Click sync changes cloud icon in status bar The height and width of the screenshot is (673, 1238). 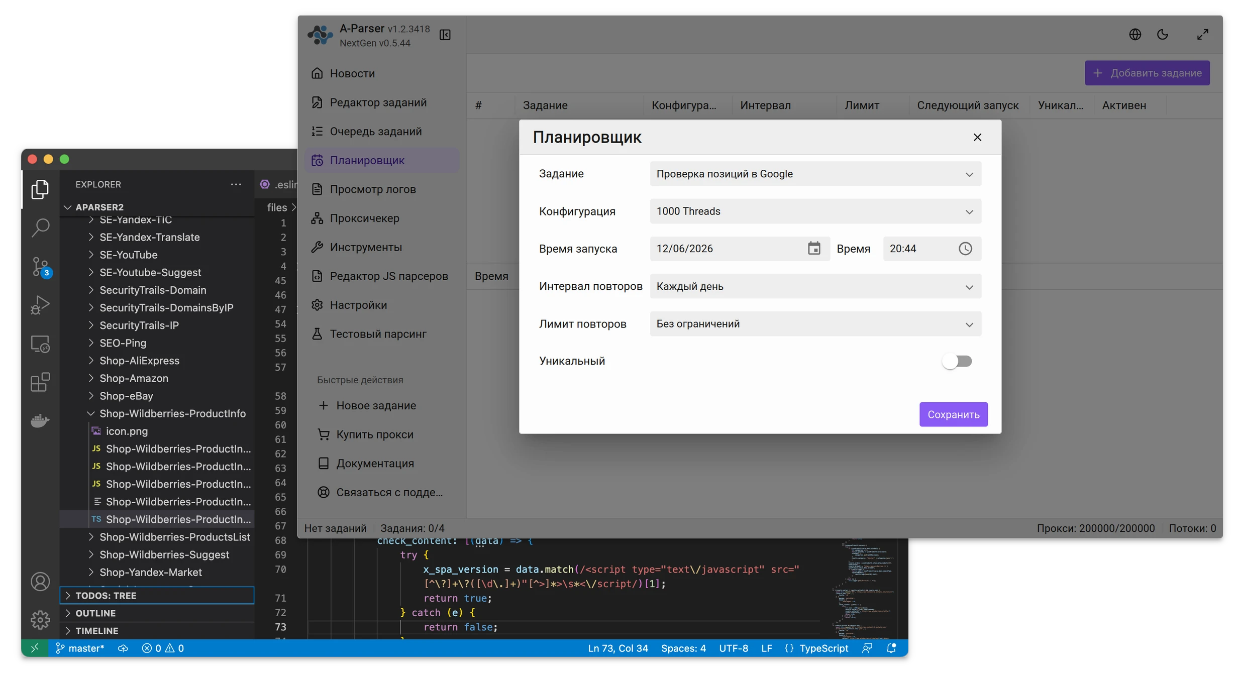[123, 648]
